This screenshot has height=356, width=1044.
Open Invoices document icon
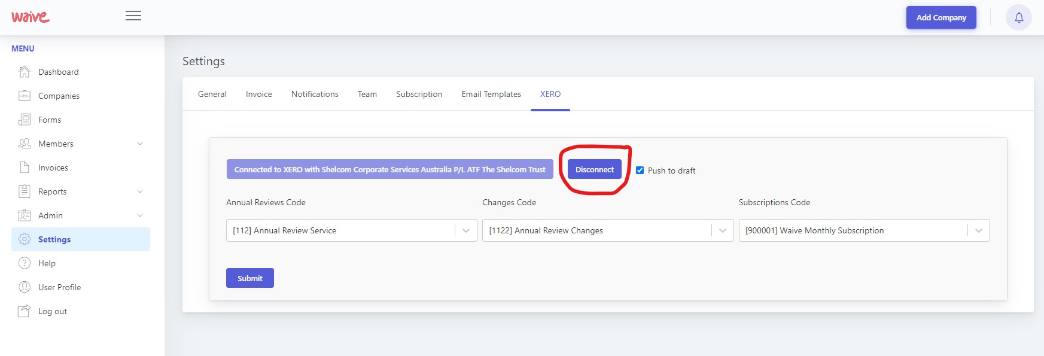click(x=25, y=168)
